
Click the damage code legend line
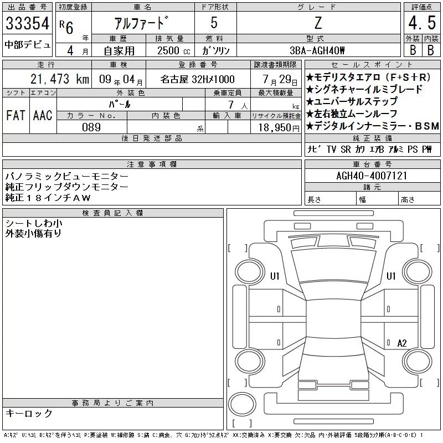click(213, 435)
